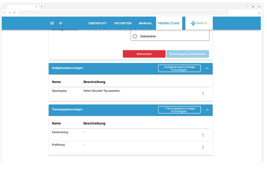Screen dimensions: 267x172
Task: Click the browser address bar
Action: pos(124,12)
